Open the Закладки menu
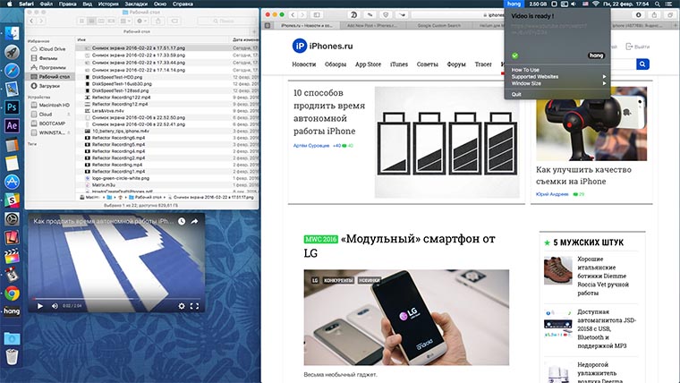680x383 pixels. coord(136,4)
